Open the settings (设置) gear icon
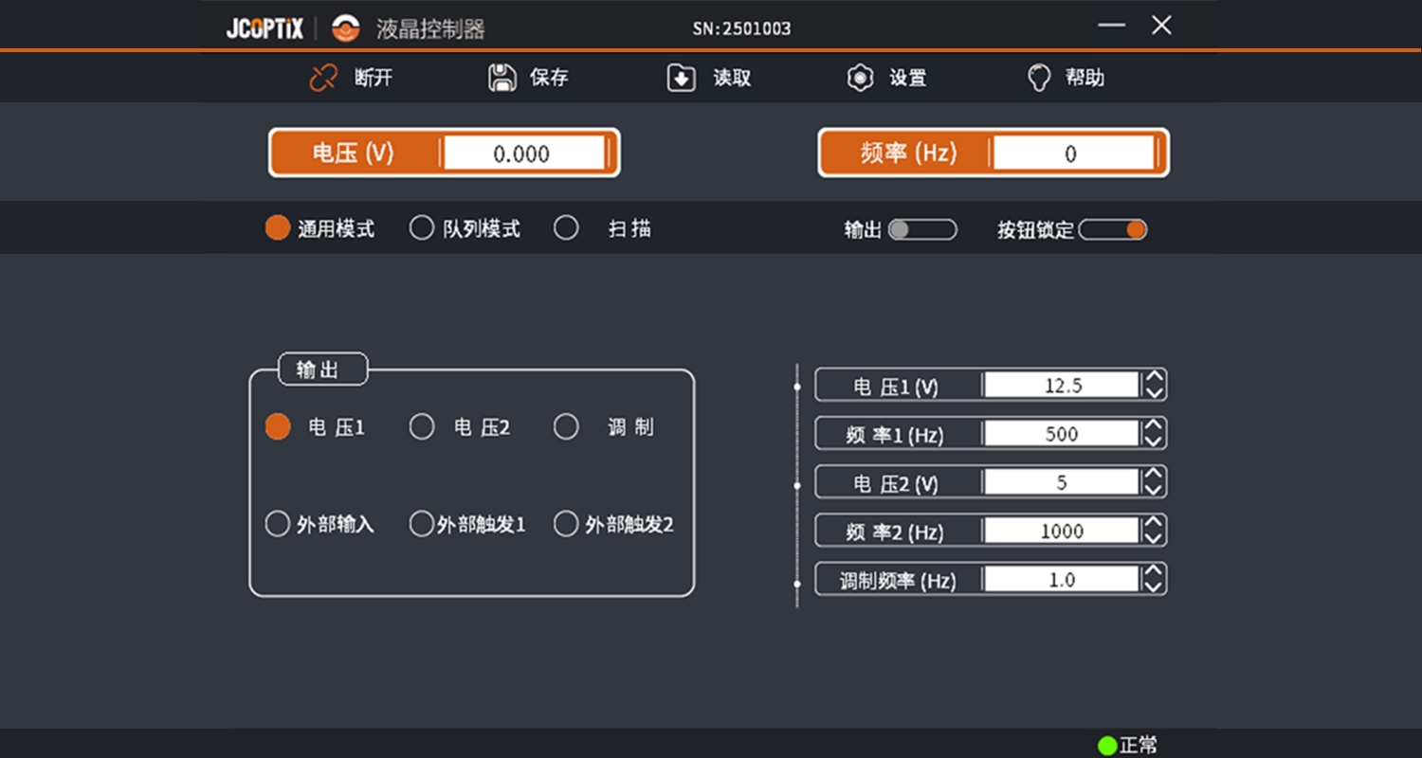Screen dimensions: 1422x758 (x=859, y=77)
